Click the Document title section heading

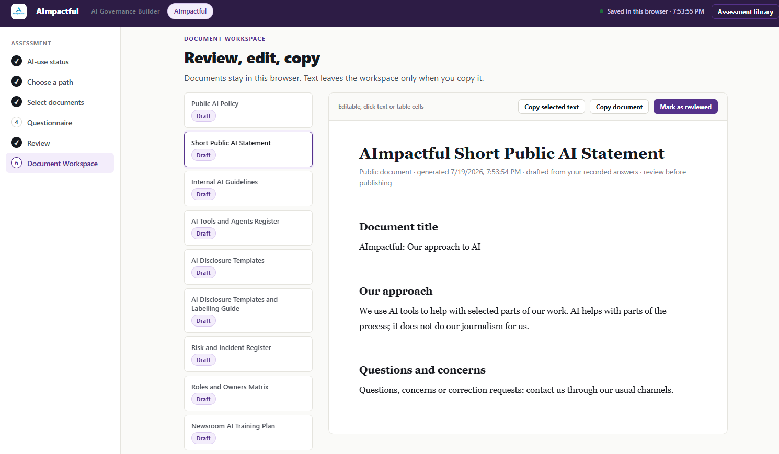[398, 227]
